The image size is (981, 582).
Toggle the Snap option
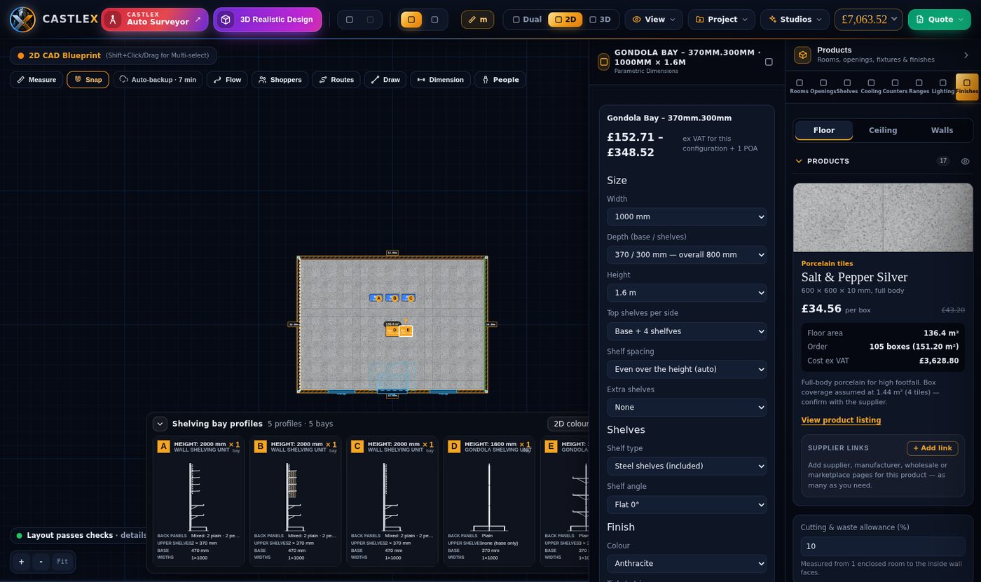88,80
